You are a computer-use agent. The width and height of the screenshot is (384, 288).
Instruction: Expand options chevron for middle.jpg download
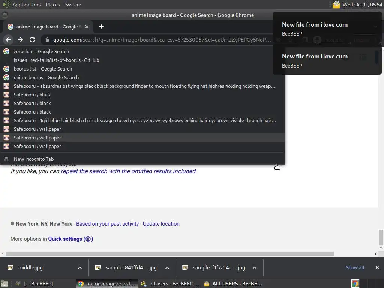tap(80, 268)
